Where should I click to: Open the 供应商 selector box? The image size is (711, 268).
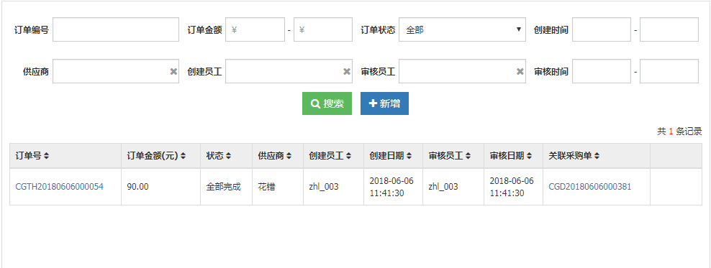pos(116,72)
